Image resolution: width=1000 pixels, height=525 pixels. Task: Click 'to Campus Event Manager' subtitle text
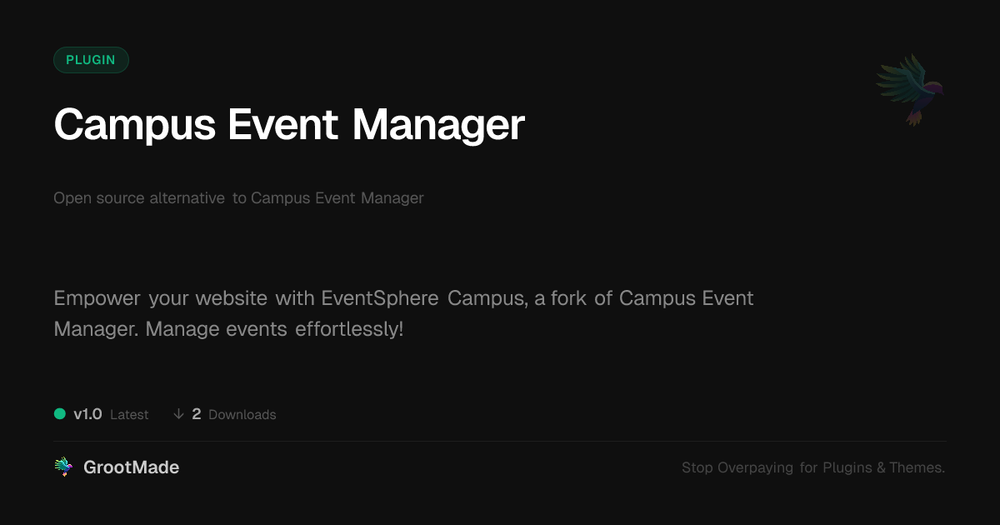[x=328, y=198]
